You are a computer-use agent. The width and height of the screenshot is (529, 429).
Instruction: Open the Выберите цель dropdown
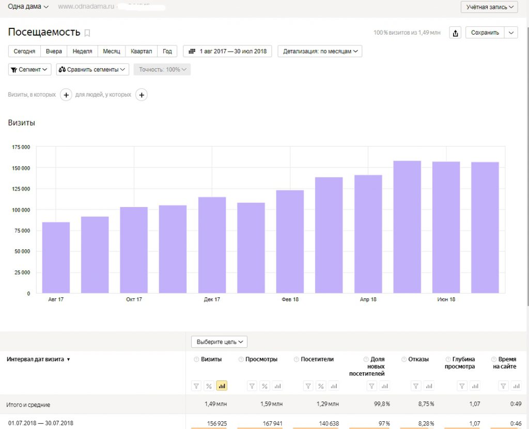click(x=219, y=342)
